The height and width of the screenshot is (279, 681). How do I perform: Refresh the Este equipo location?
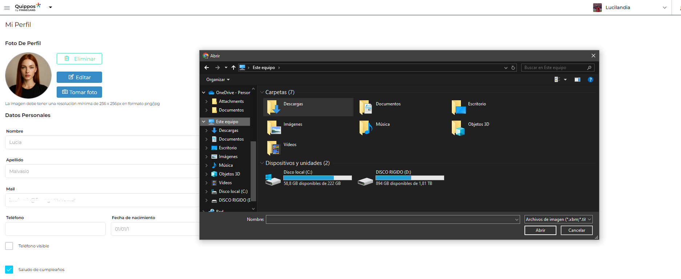[513, 68]
